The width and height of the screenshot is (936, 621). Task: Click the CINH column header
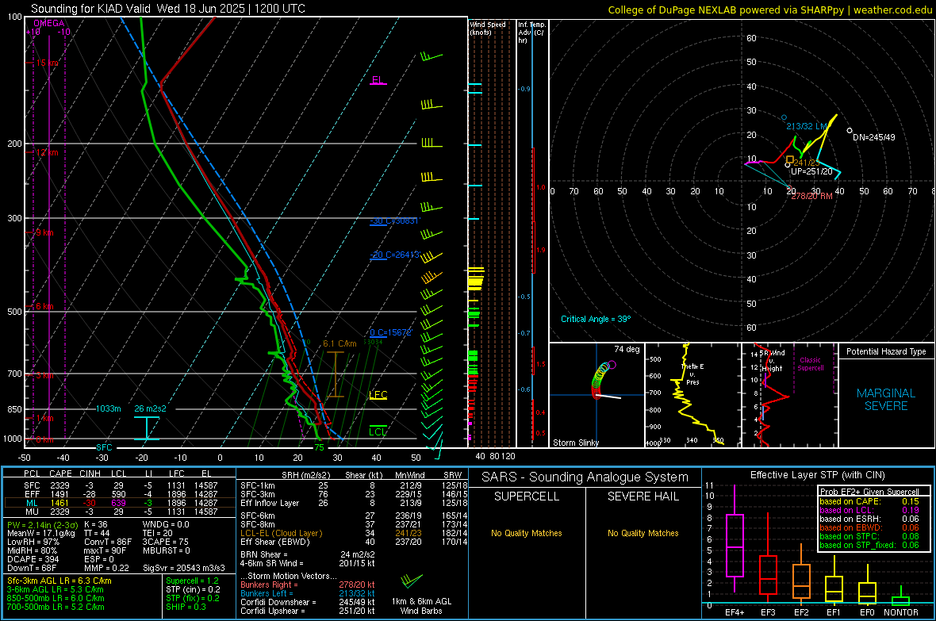click(90, 473)
